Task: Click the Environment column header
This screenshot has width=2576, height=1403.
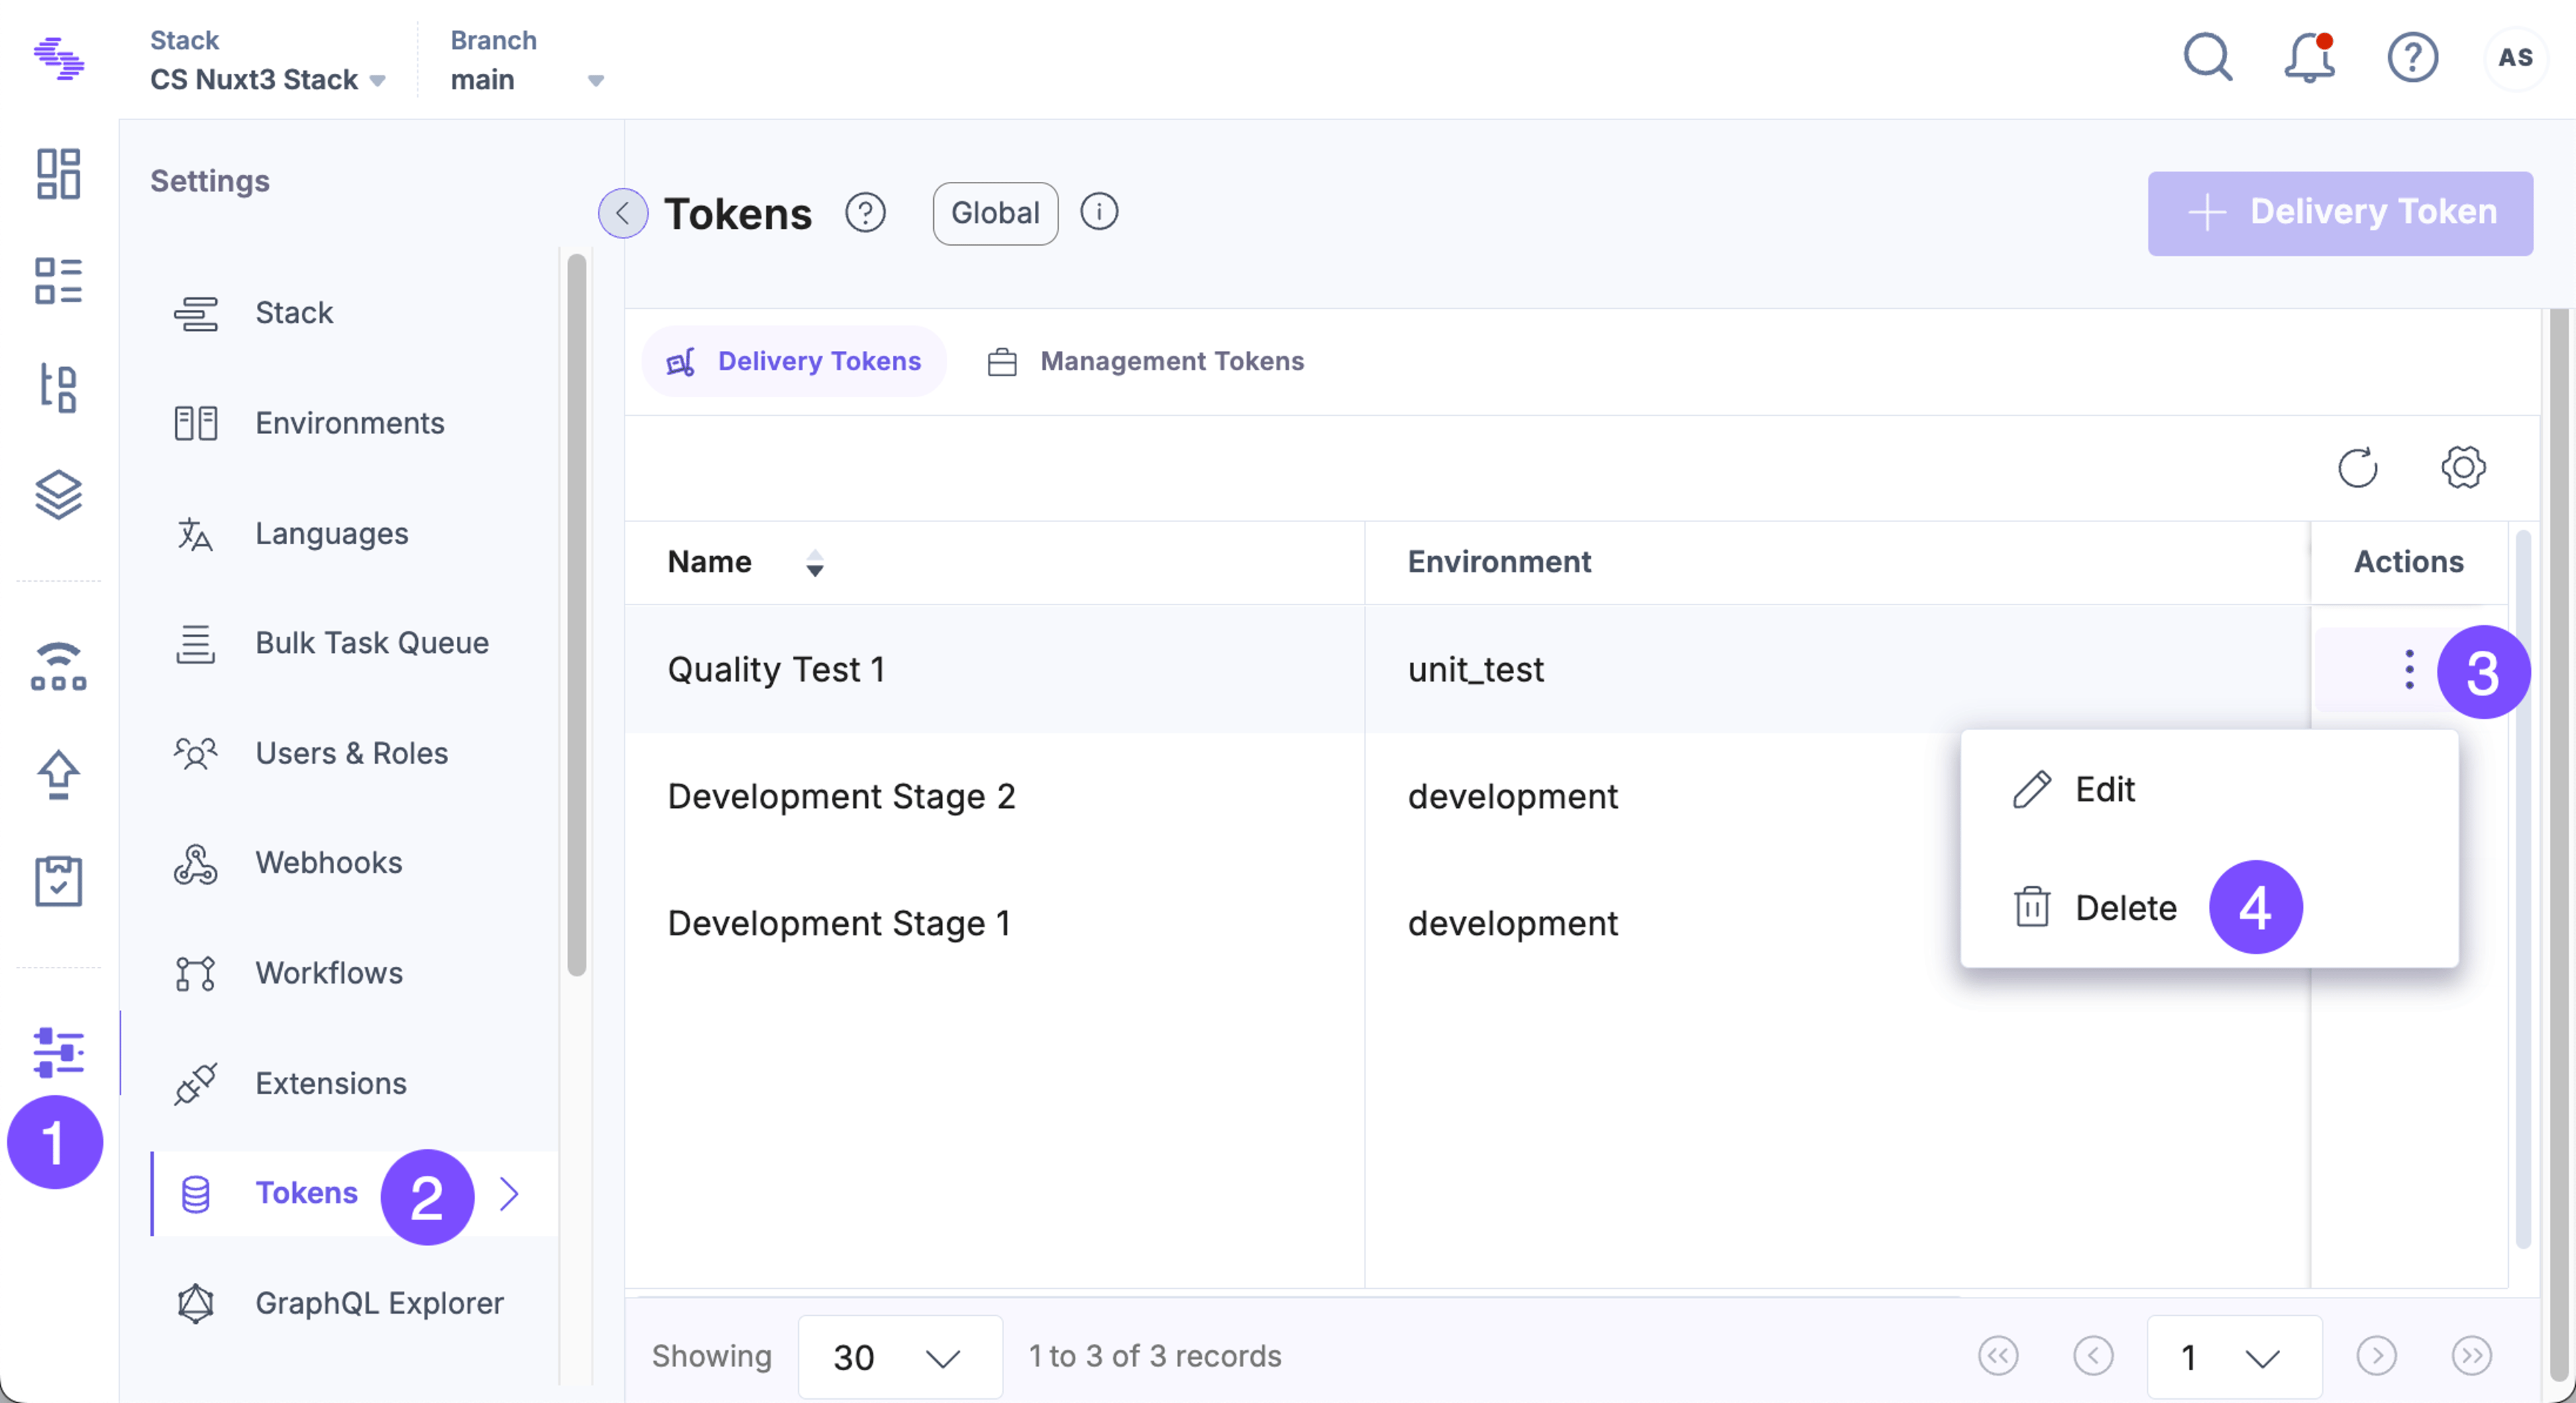Action: (1499, 562)
